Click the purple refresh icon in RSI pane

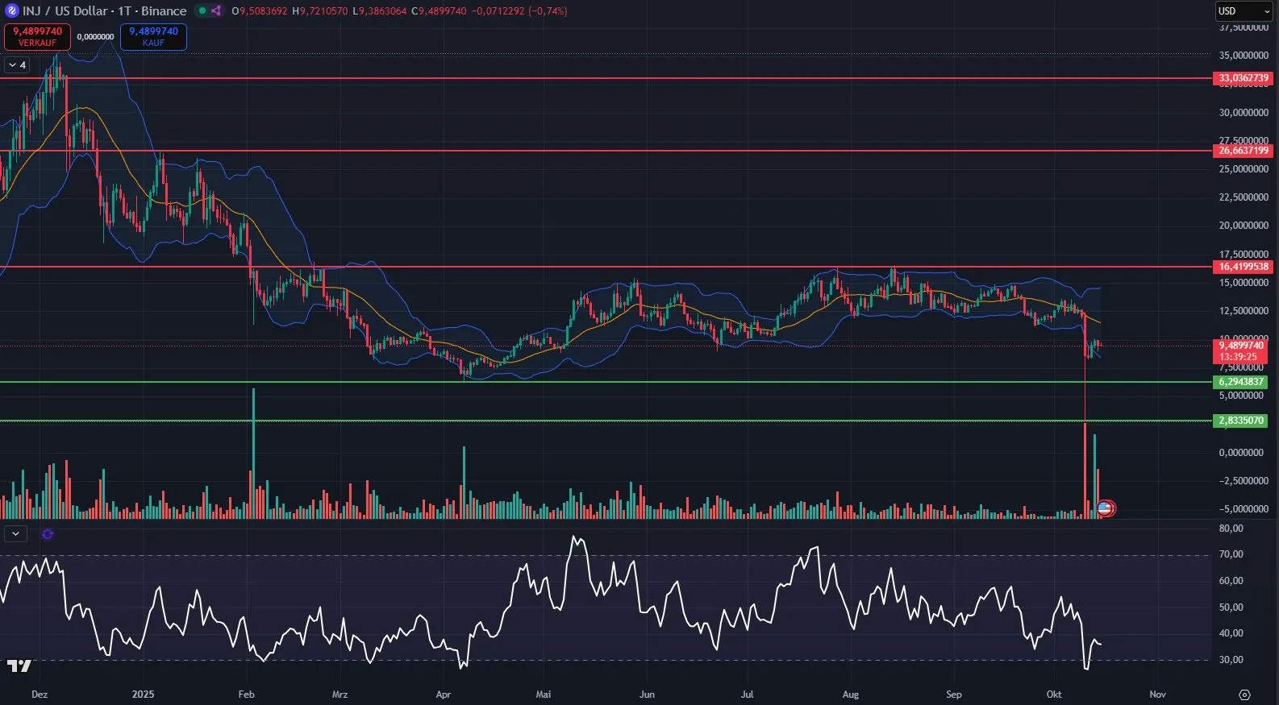click(x=48, y=533)
